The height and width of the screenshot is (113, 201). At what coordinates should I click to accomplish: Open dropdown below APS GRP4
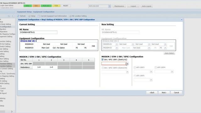click(172, 72)
